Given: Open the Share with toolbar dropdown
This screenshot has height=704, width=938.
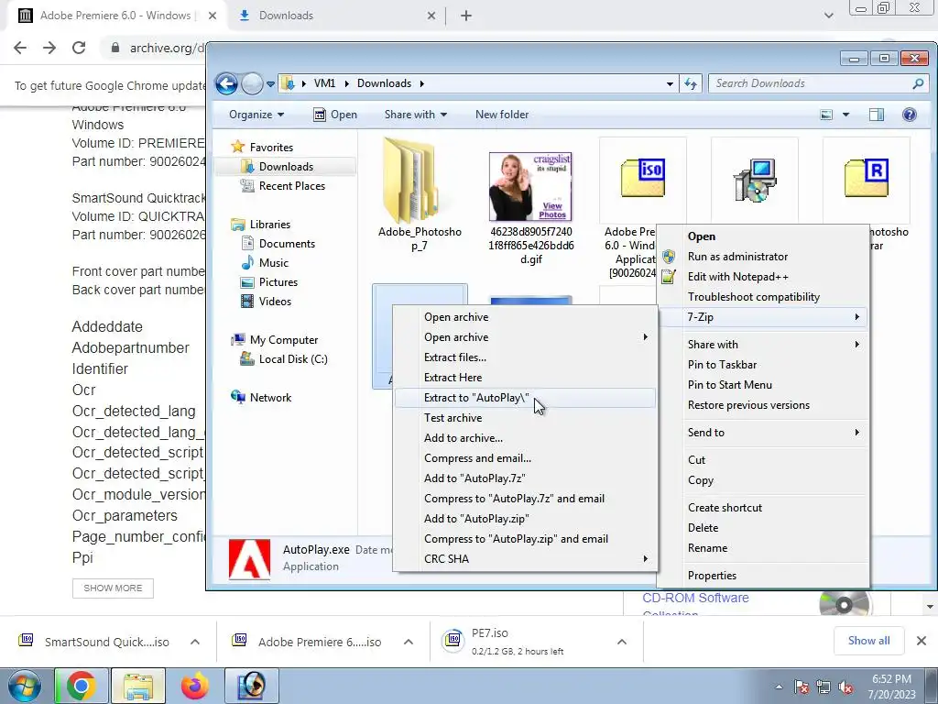Looking at the screenshot, I should click(416, 115).
